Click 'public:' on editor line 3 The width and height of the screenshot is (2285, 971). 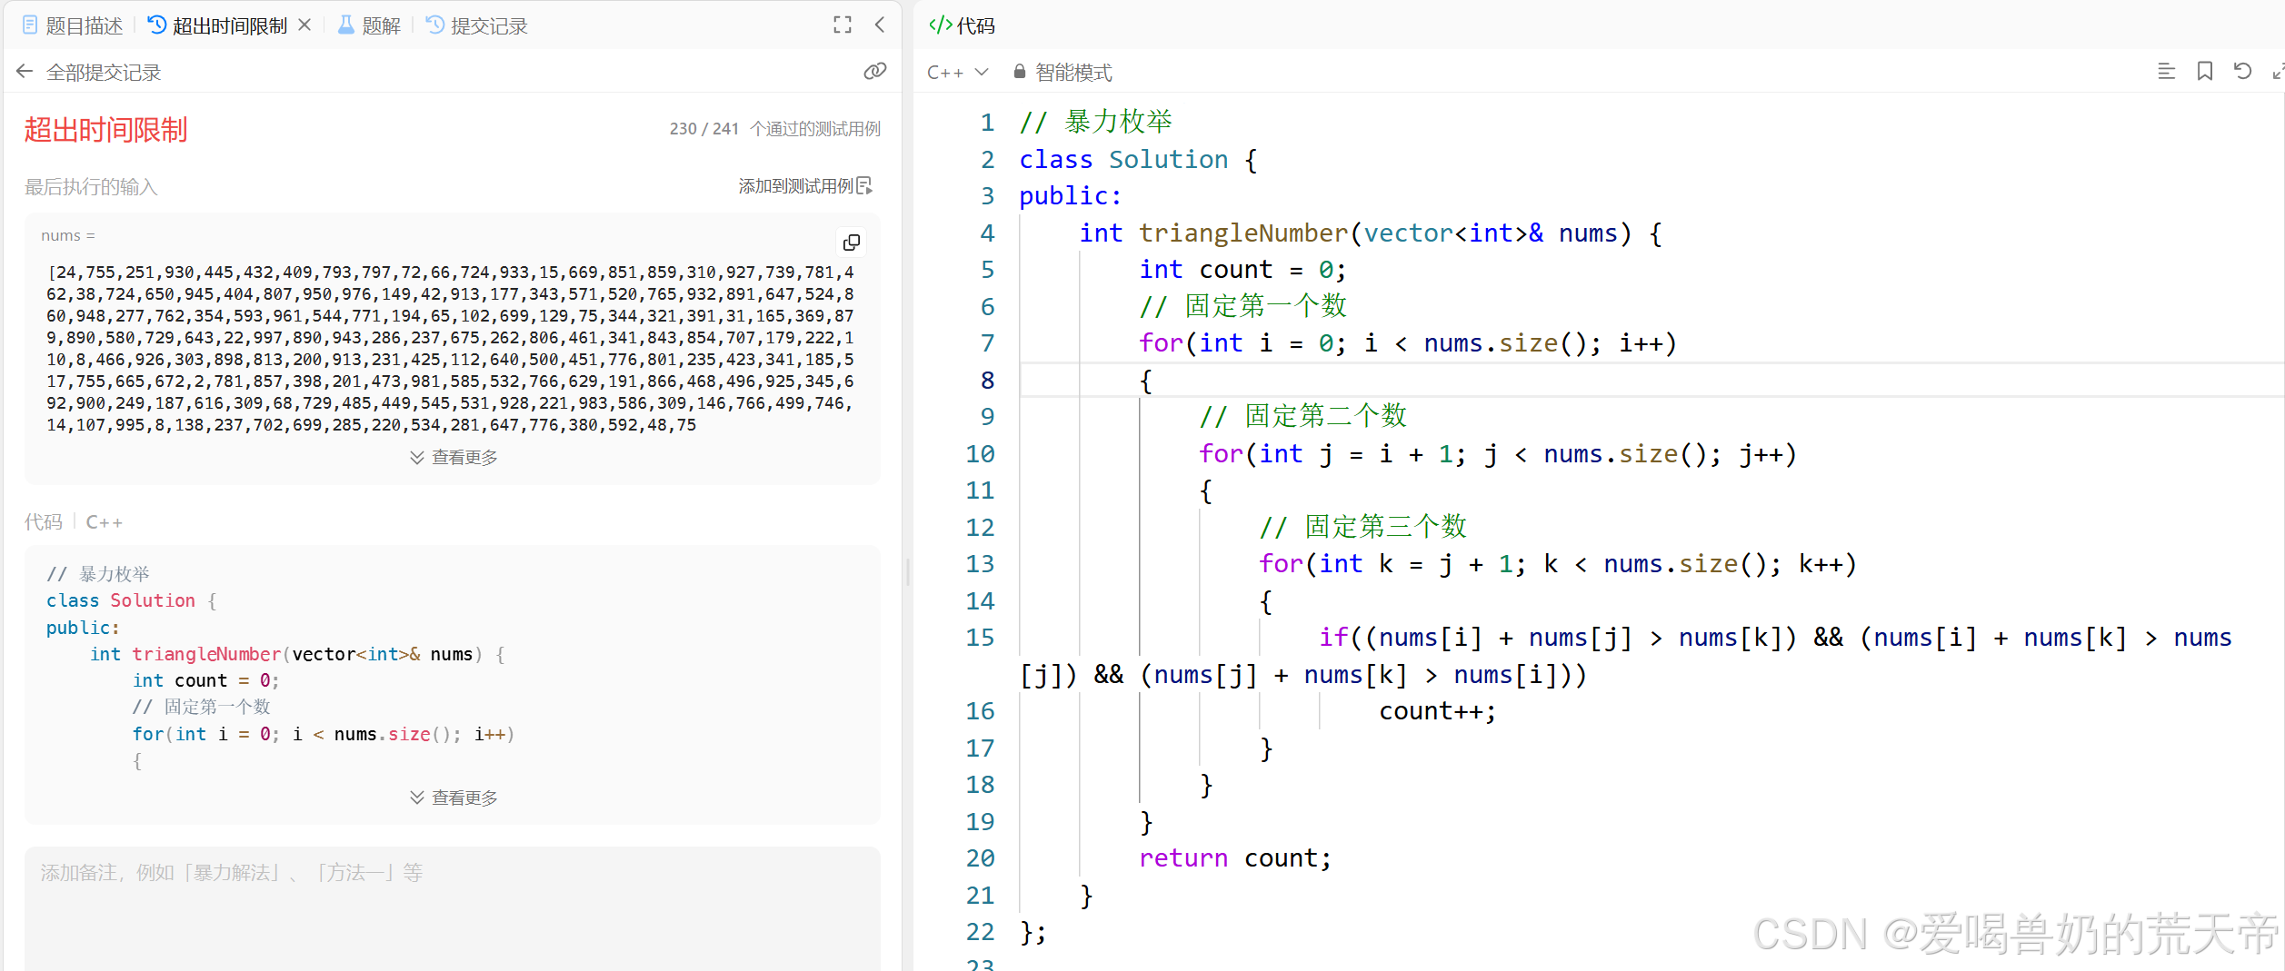coord(1071,196)
